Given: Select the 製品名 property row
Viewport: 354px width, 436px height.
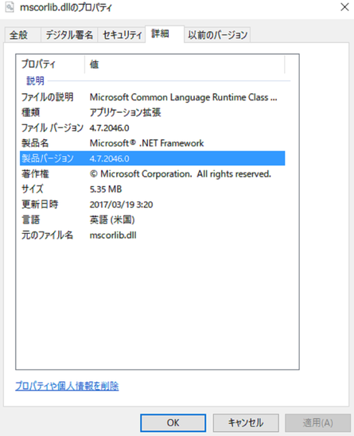Looking at the screenshot, I should click(153, 143).
